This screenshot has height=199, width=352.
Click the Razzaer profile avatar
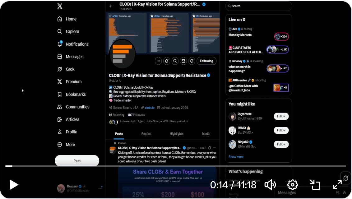pos(61,188)
